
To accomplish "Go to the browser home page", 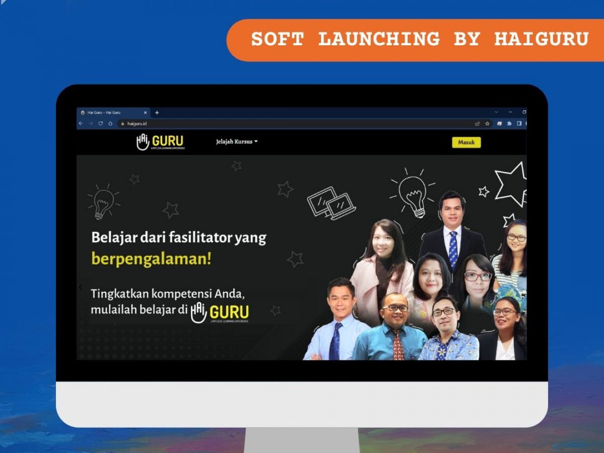I will (x=110, y=123).
